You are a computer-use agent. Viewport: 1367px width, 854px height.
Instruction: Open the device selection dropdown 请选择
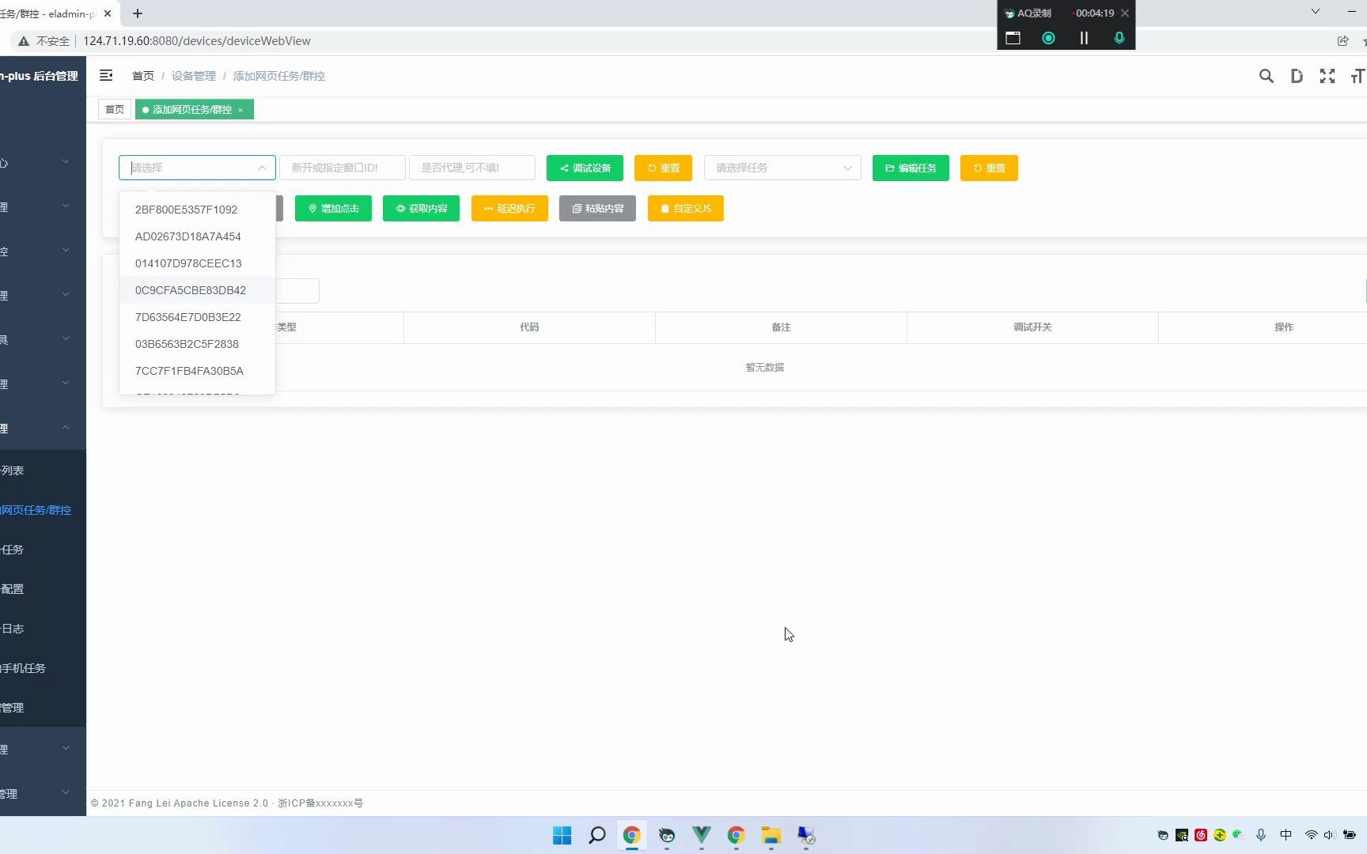point(197,168)
